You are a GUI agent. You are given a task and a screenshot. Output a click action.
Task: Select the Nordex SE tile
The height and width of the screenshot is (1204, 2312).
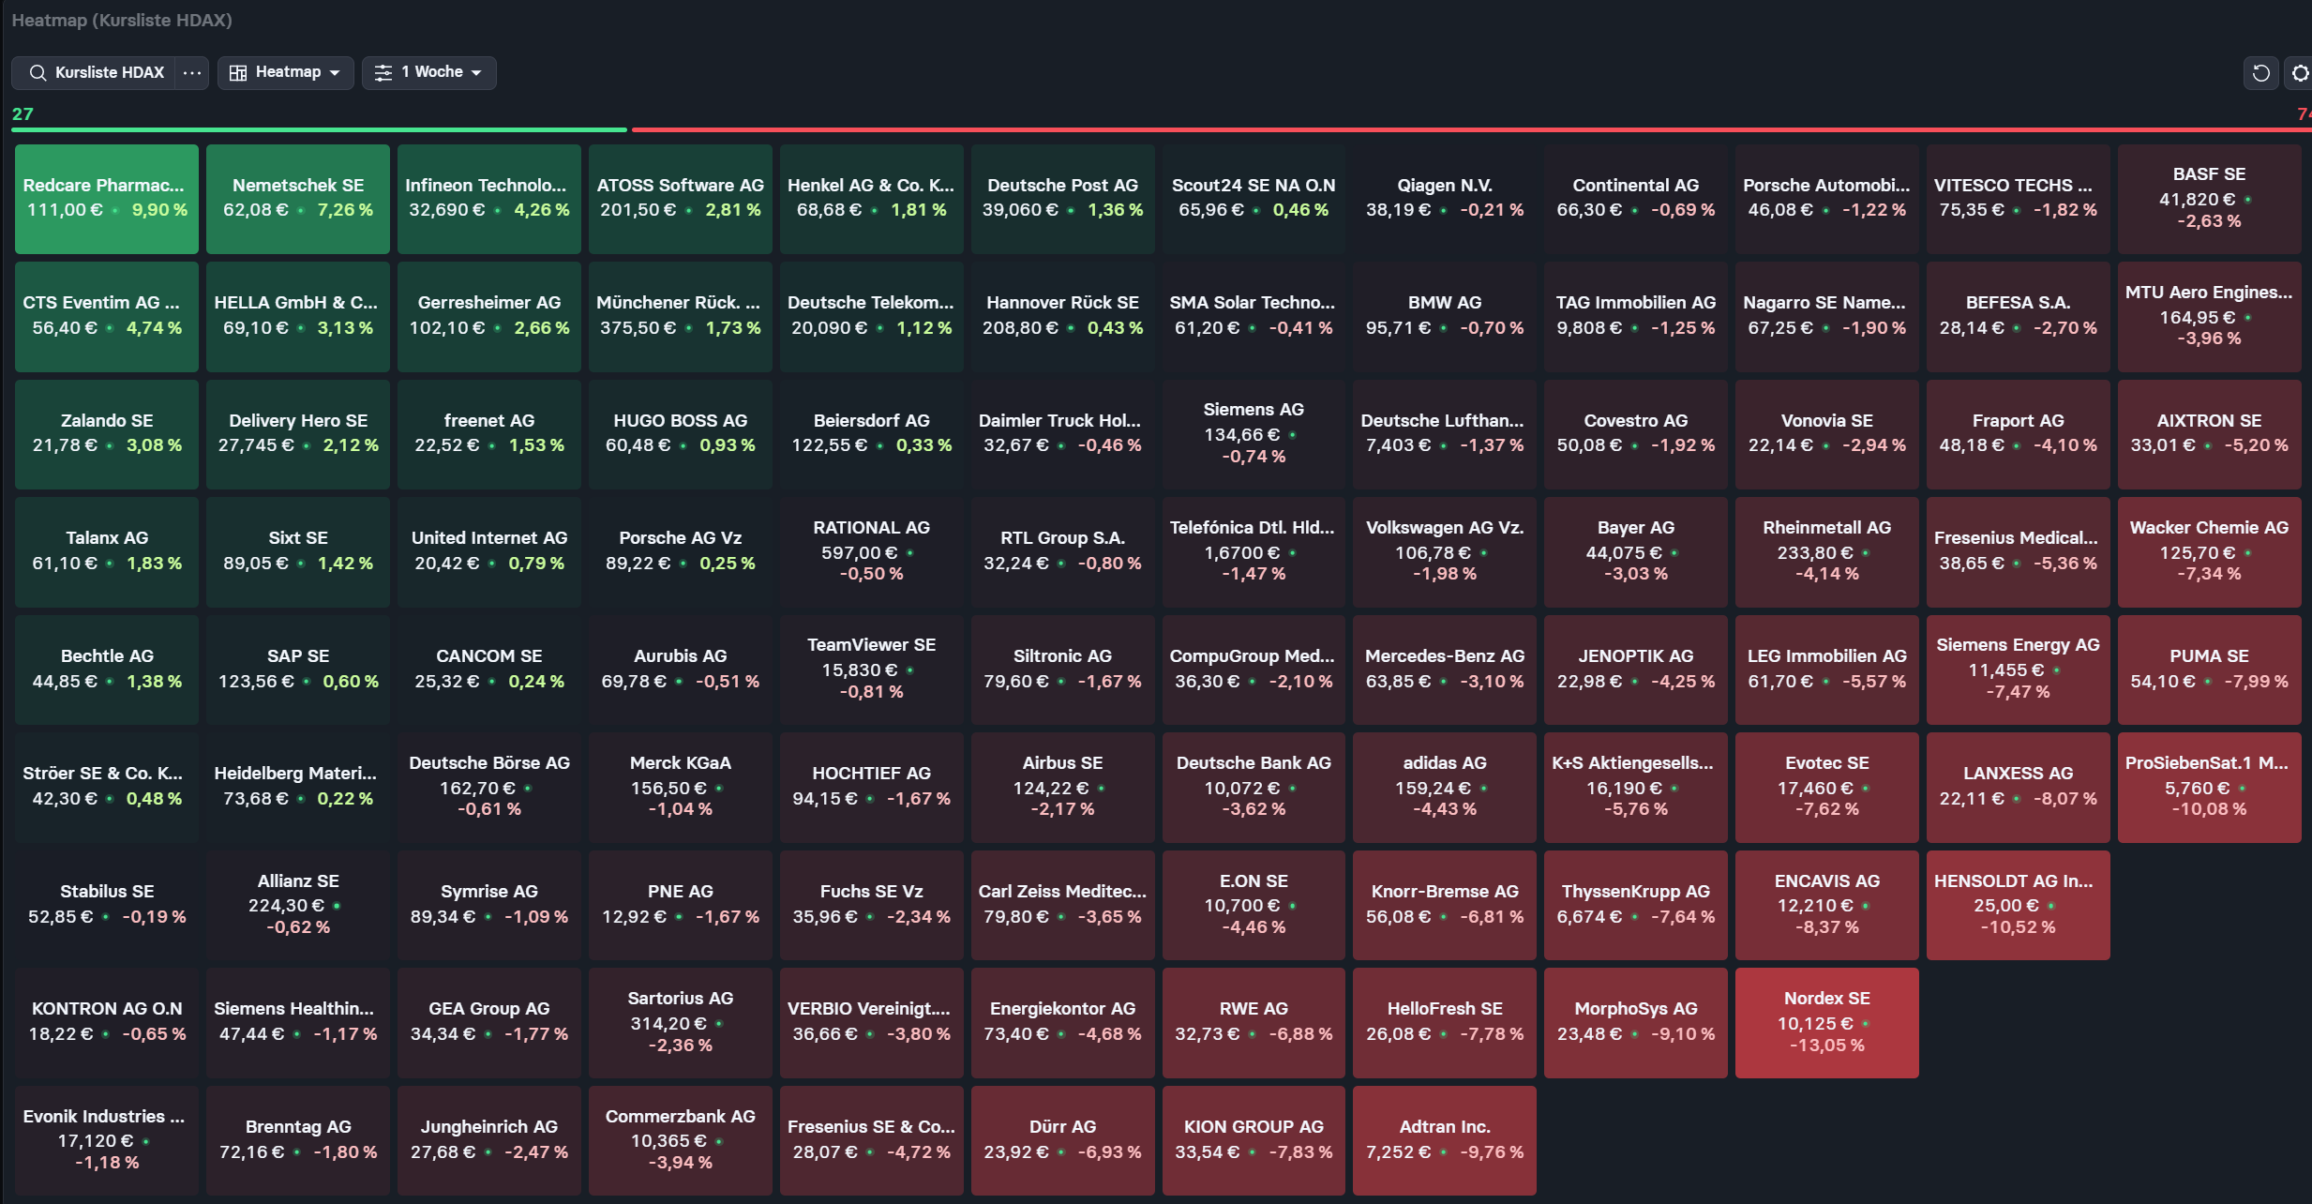pyautogui.click(x=1826, y=1022)
